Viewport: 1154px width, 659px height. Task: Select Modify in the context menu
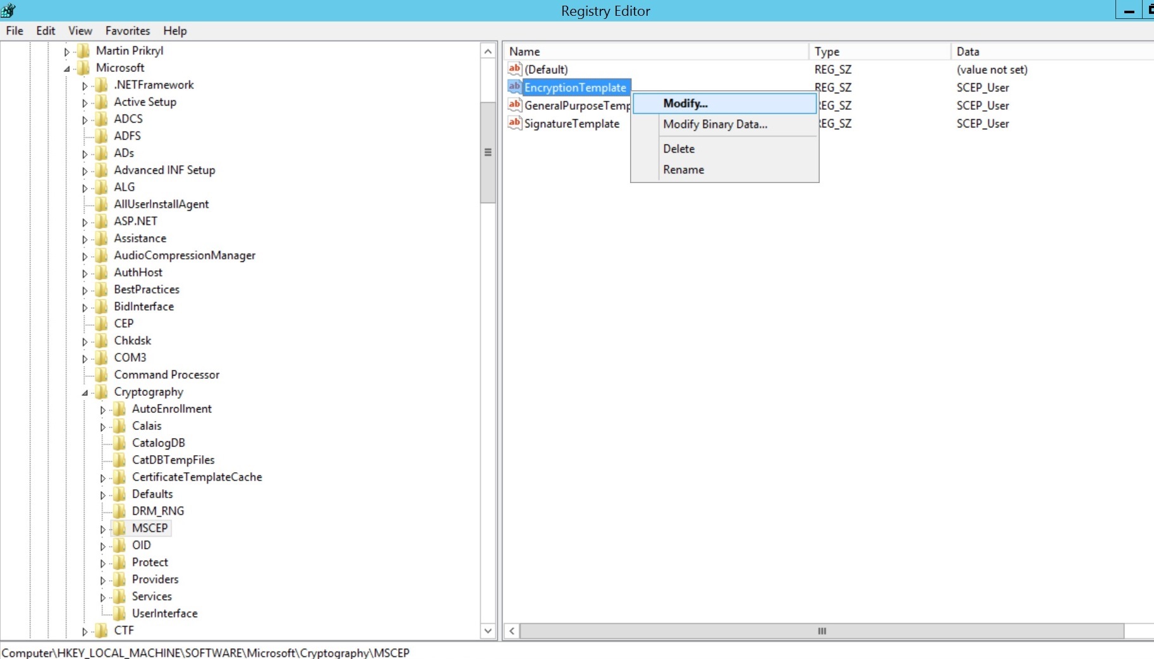pyautogui.click(x=685, y=104)
